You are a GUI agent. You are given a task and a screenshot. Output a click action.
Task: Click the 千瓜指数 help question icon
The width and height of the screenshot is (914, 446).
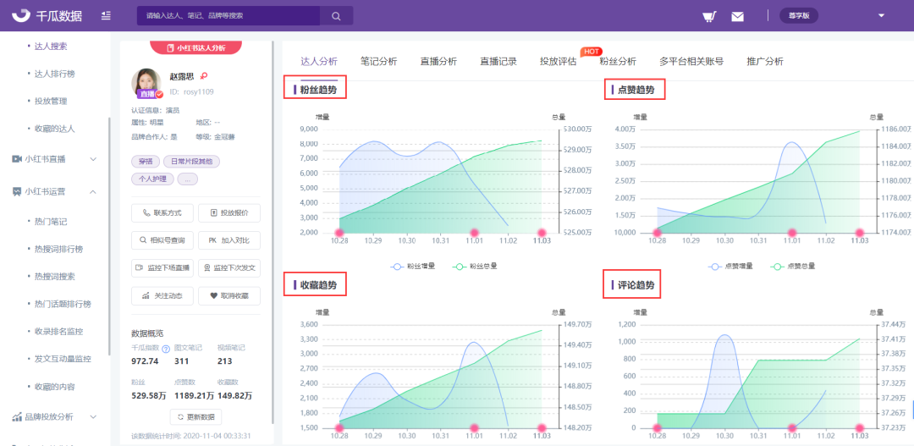[166, 350]
